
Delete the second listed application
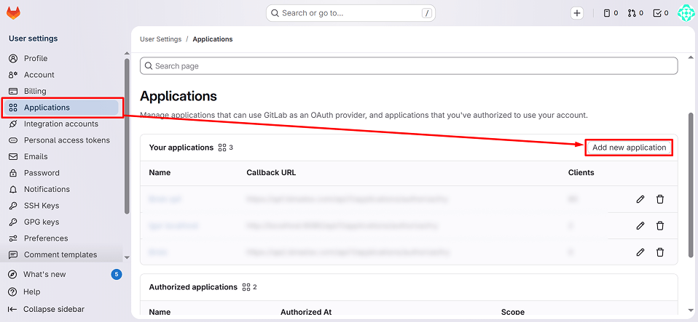pyautogui.click(x=659, y=226)
